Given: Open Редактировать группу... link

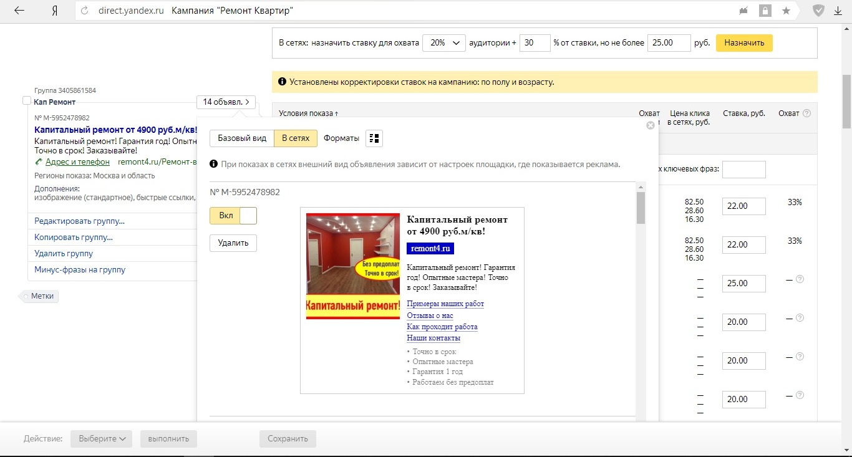Looking at the screenshot, I should (x=80, y=221).
